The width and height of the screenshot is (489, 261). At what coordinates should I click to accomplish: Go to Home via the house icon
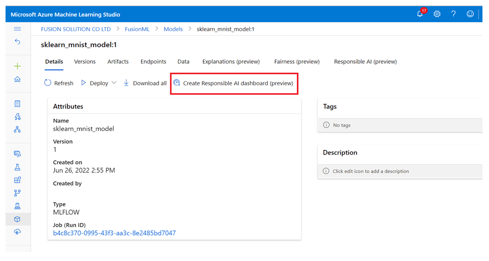coord(18,79)
